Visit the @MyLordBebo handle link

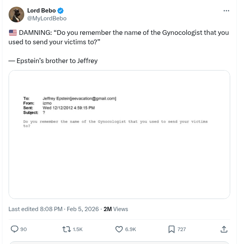click(47, 18)
